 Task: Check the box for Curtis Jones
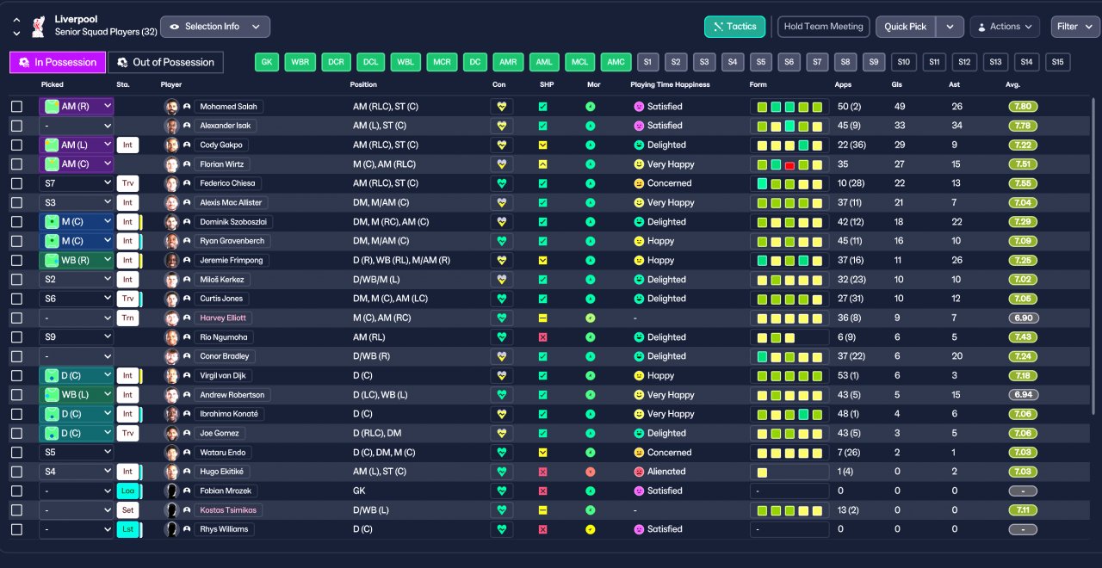[16, 299]
